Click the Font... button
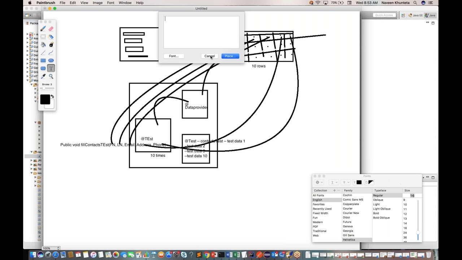Screen dimensions: 462x260 tap(174, 56)
